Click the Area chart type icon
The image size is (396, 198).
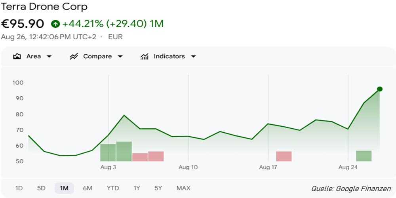pos(17,56)
